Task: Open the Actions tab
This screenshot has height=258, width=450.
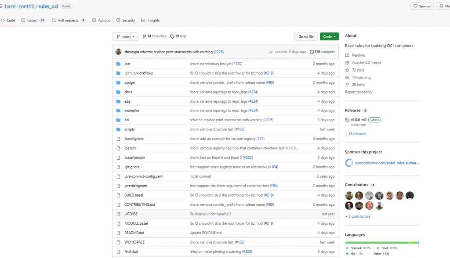Action: [101, 20]
